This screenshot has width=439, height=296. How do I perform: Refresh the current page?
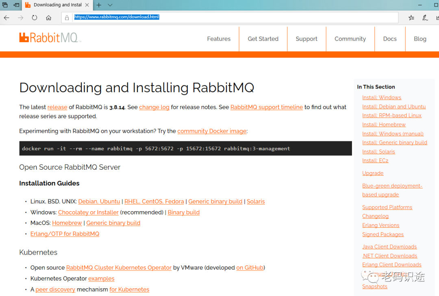pos(35,17)
